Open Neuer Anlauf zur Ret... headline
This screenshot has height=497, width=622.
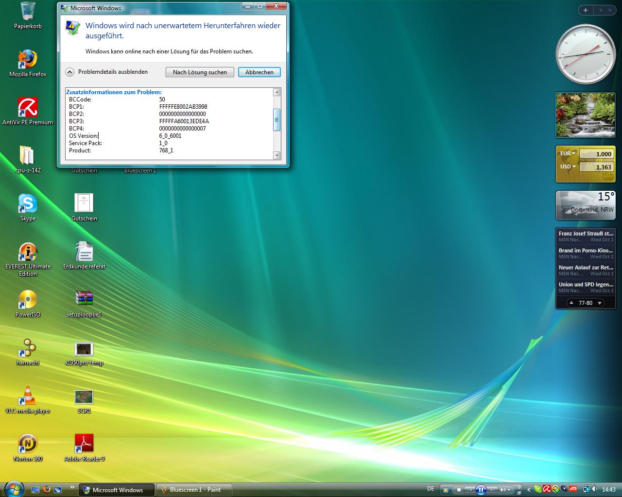[x=586, y=270]
